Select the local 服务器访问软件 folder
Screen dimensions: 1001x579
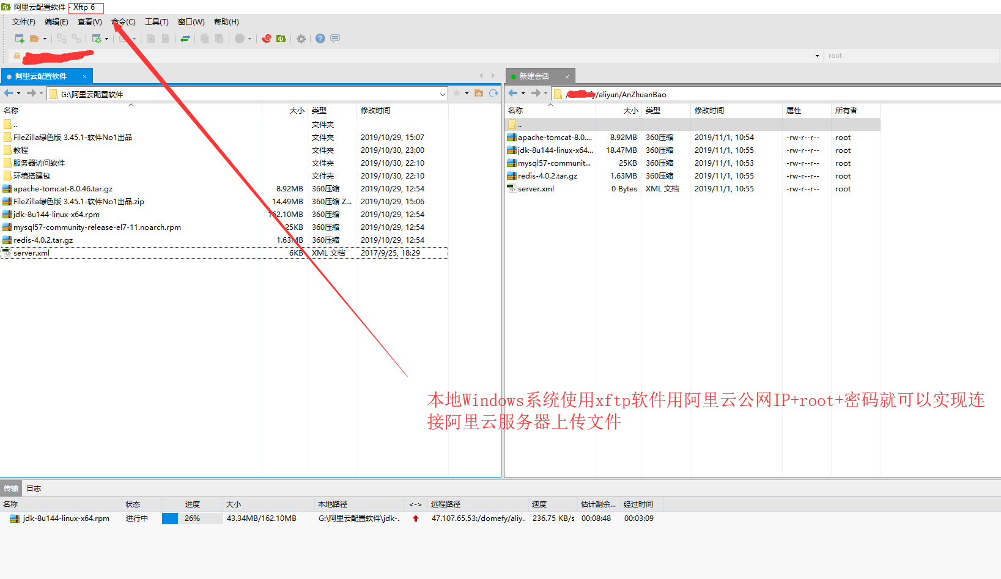[x=39, y=163]
